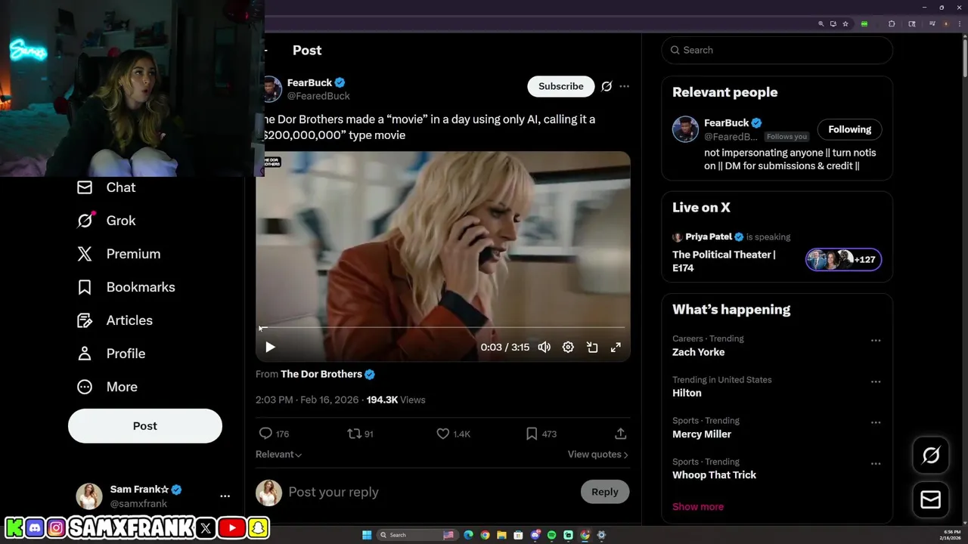Open the Premium page in sidebar
Viewport: 968px width, 544px height.
(119, 254)
